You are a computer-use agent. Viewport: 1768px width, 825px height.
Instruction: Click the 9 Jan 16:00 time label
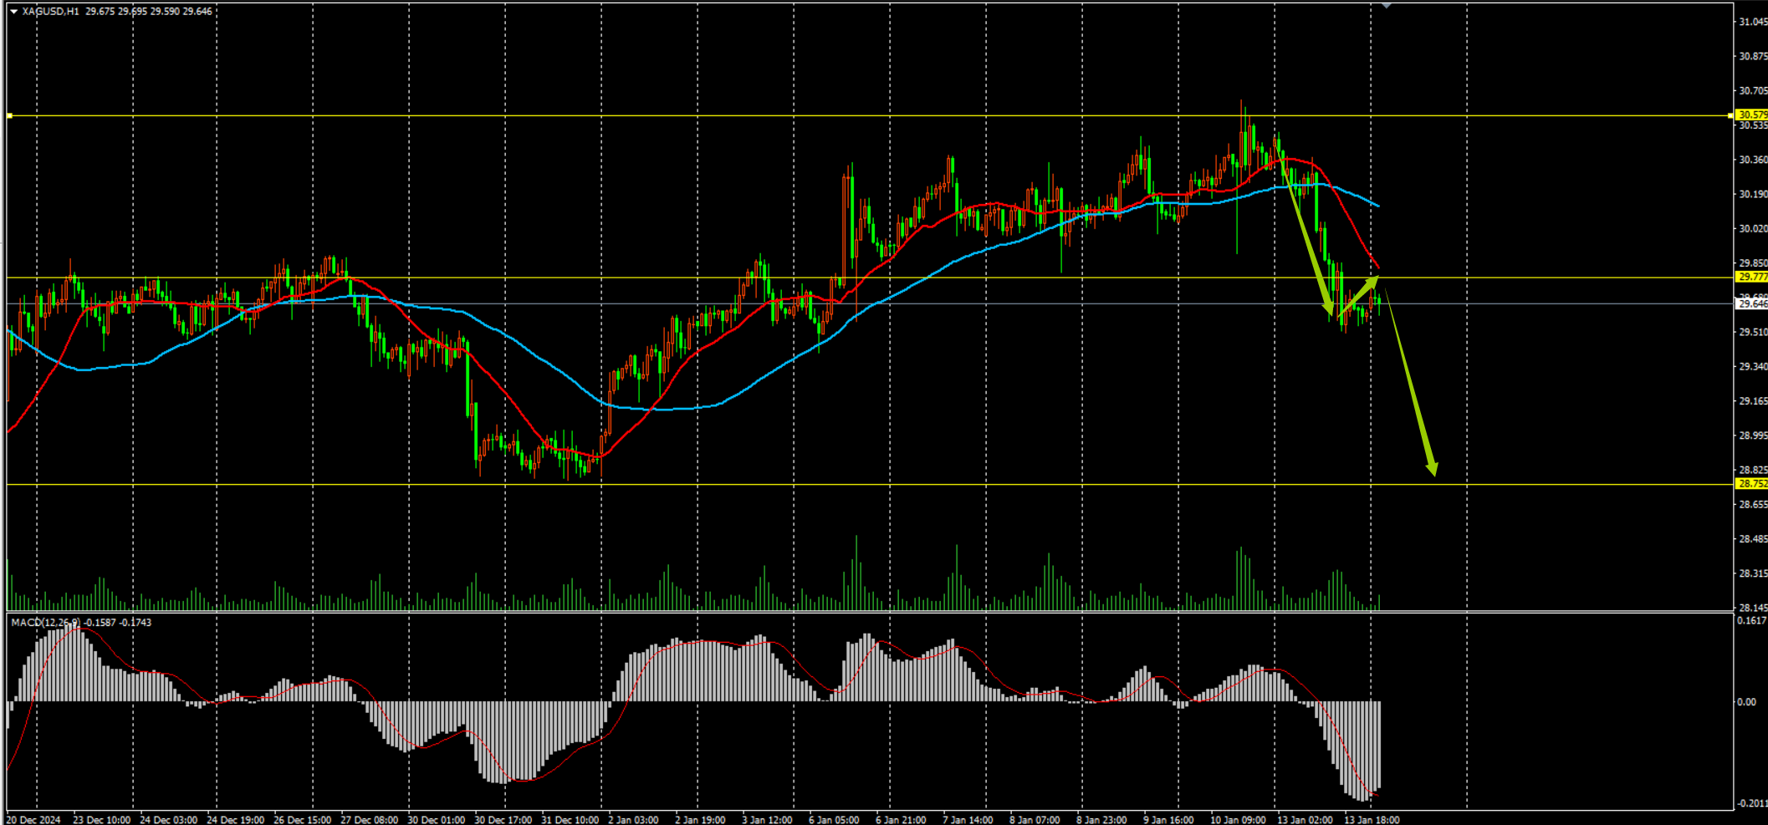pyautogui.click(x=1168, y=820)
